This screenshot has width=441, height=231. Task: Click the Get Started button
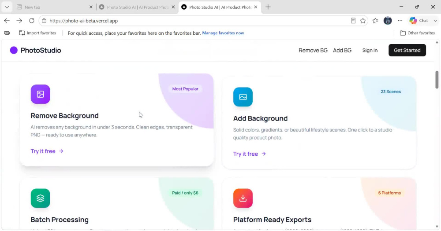[407, 50]
